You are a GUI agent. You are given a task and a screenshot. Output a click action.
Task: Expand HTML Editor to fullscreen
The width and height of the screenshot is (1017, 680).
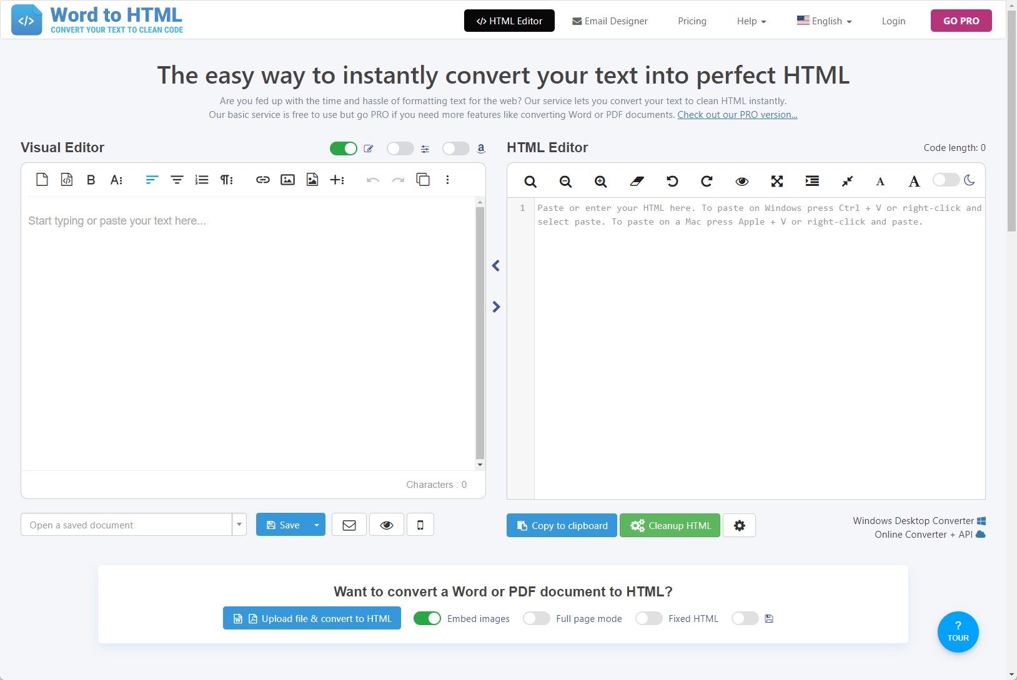point(777,181)
